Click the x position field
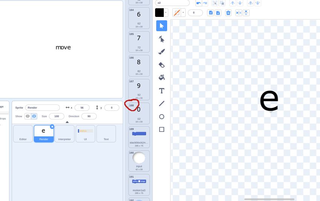 [x=82, y=107]
